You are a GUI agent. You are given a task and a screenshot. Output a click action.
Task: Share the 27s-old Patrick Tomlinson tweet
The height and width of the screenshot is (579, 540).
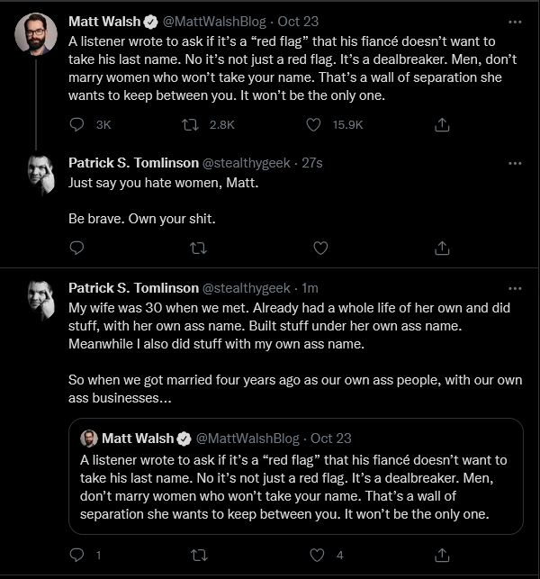coord(442,249)
